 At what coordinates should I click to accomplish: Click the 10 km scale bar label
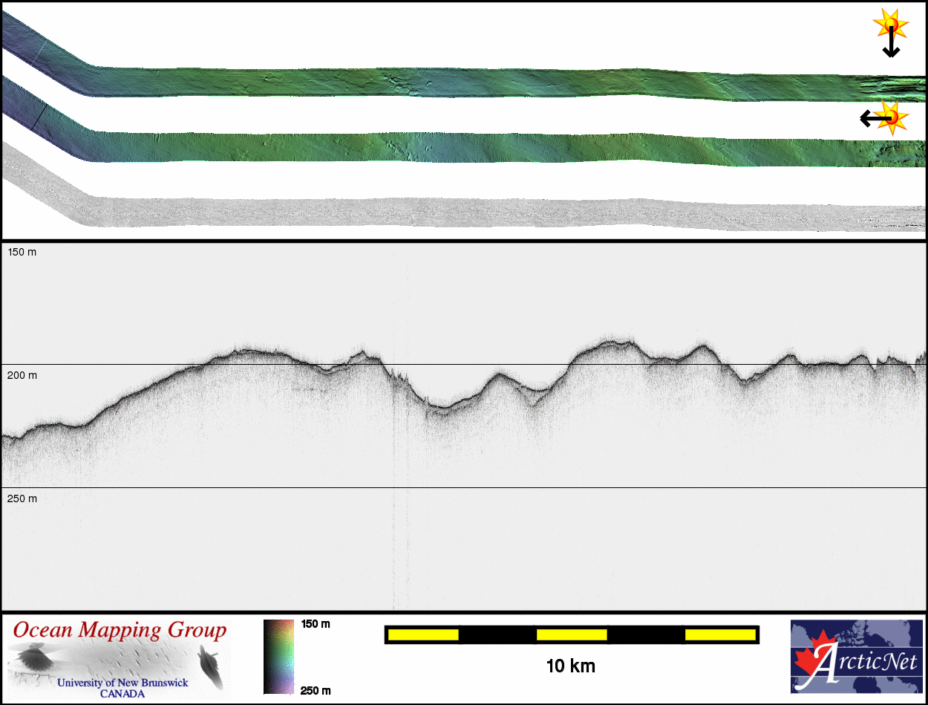click(570, 666)
